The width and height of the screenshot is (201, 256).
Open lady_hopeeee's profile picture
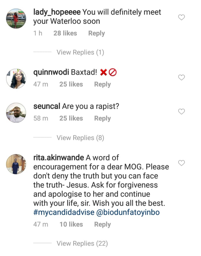coord(16,19)
